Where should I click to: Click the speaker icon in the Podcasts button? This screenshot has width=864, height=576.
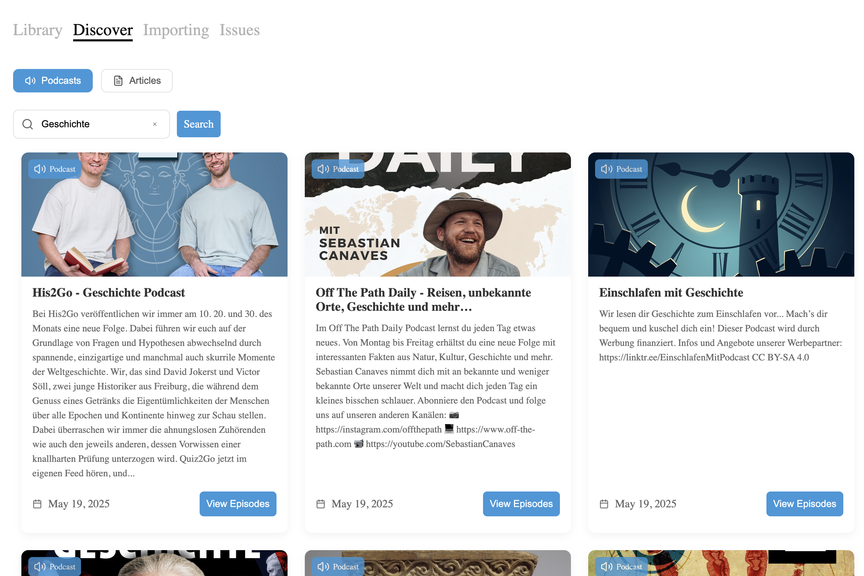coord(30,80)
